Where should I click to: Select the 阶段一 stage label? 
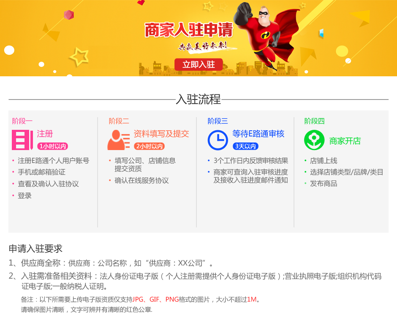coord(22,121)
